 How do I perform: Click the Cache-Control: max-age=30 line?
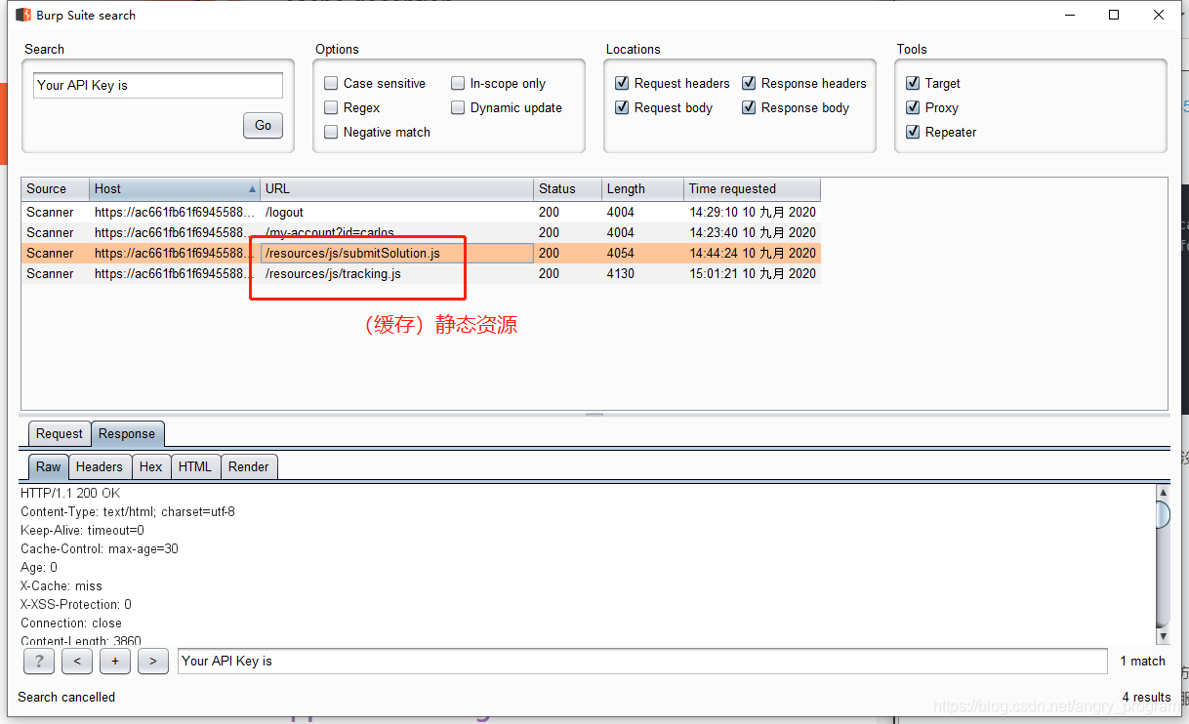(100, 548)
